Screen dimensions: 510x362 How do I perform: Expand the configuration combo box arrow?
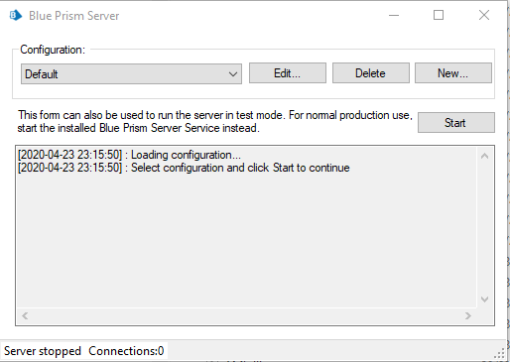pos(233,74)
